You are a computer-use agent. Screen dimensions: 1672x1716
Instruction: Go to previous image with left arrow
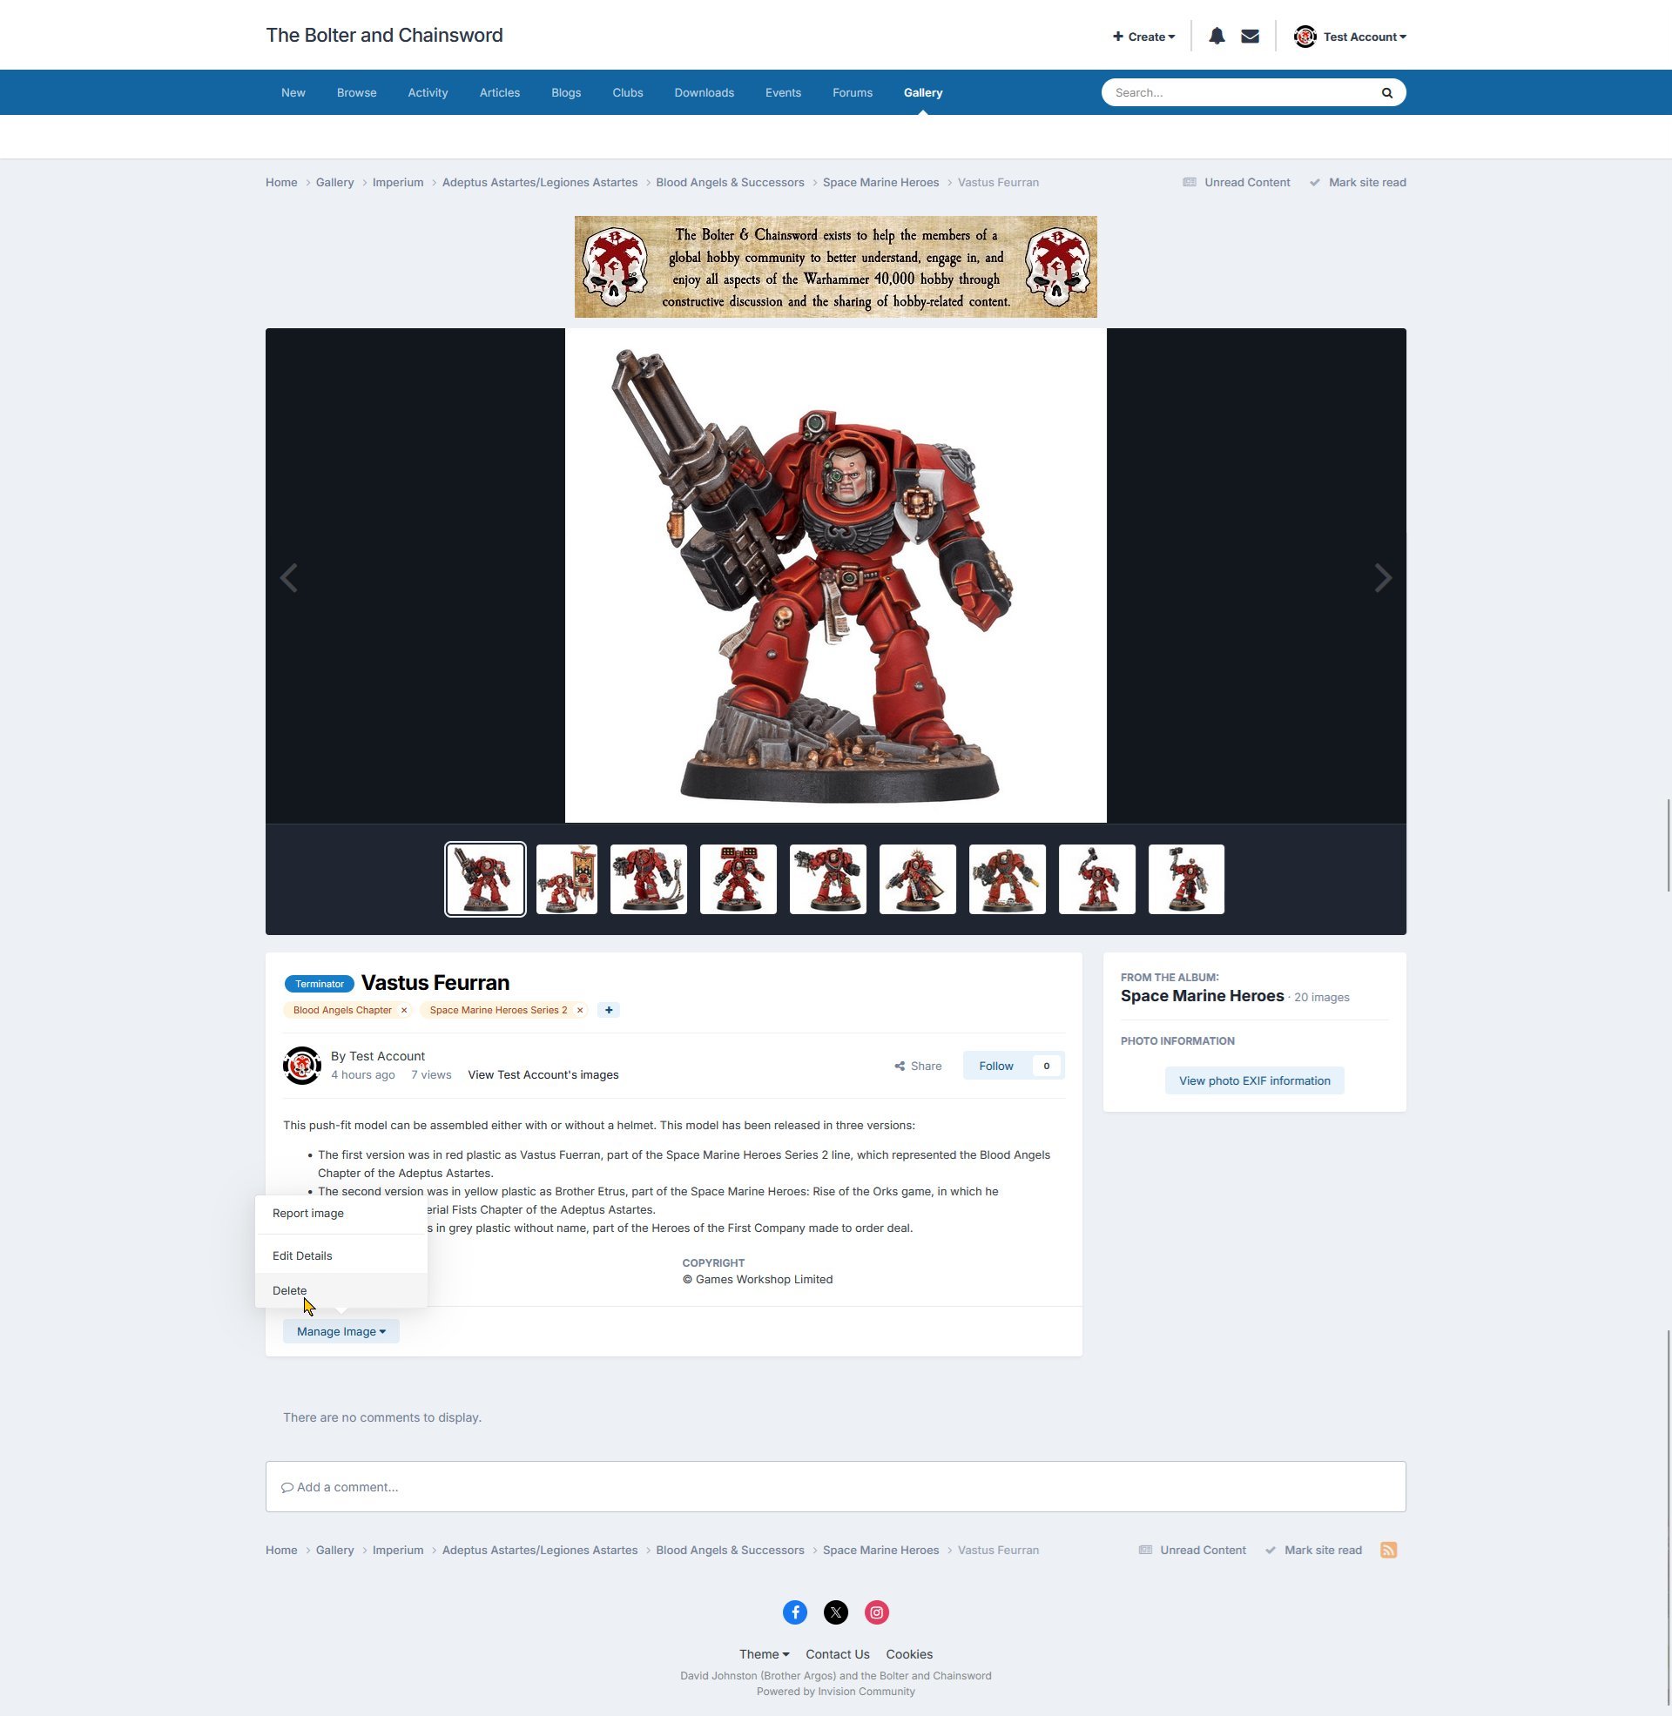pos(289,577)
